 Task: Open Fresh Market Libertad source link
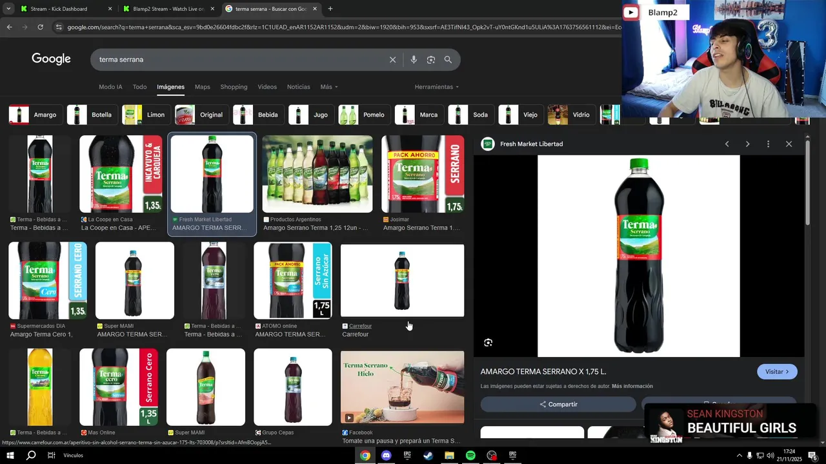(531, 144)
